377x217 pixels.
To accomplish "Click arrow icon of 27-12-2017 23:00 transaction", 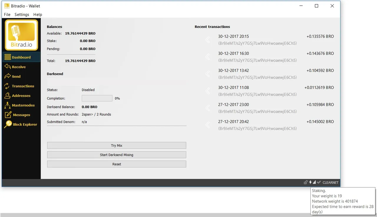I will pyautogui.click(x=208, y=108).
